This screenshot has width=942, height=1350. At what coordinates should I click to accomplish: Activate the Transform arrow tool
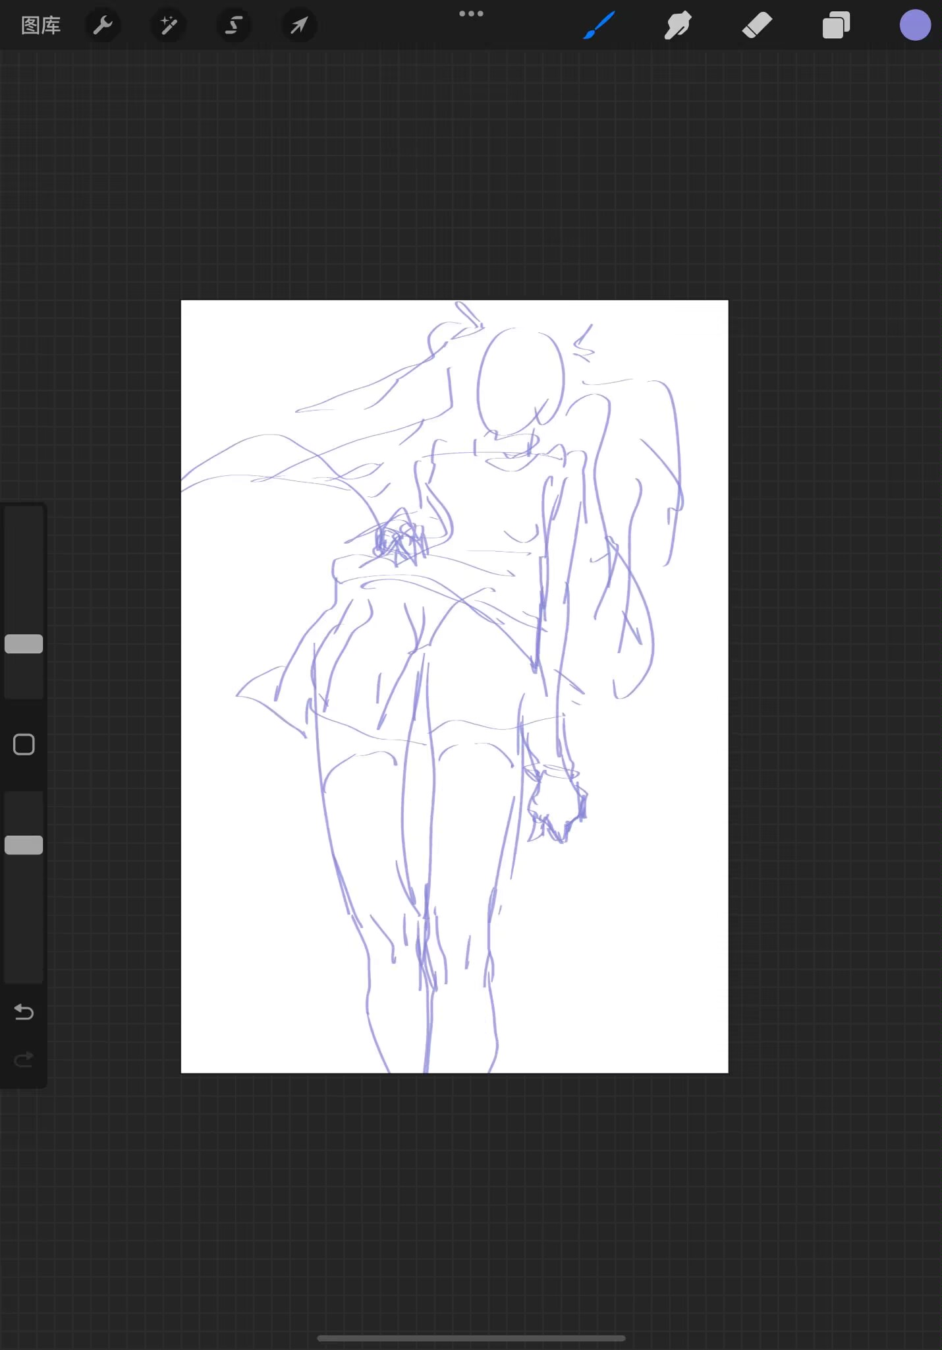299,26
